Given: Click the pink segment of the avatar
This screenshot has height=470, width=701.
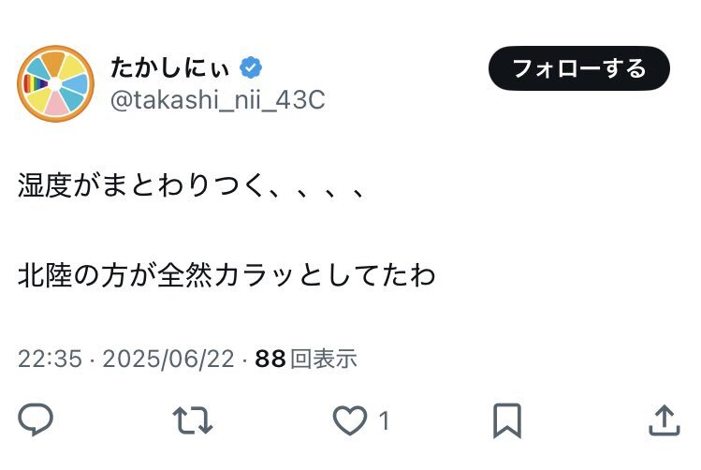Looking at the screenshot, I should point(56,103).
